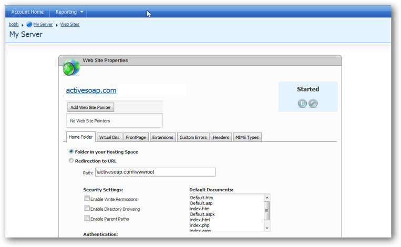Select Default.aspx in Default Documents

[x=202, y=214]
